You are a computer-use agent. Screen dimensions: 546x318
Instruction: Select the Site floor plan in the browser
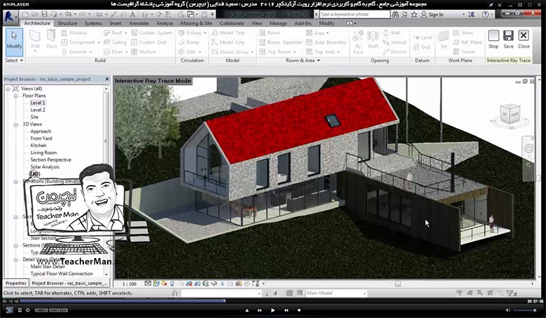coord(34,116)
